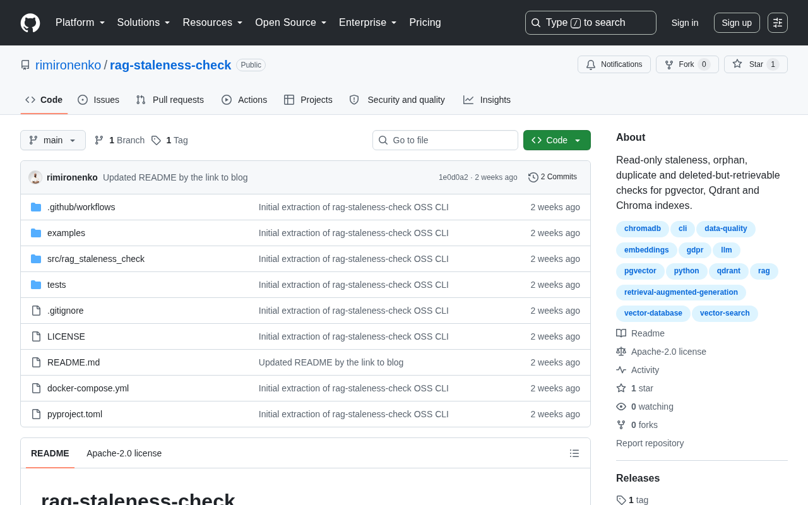Select the Code repository tab

coord(44,100)
